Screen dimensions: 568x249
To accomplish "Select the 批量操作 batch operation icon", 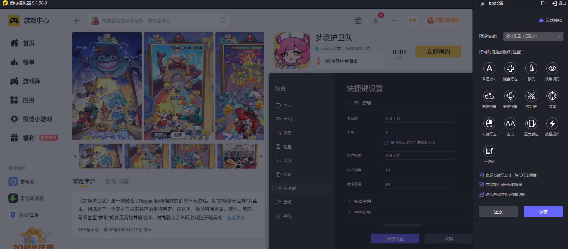I will [x=552, y=123].
